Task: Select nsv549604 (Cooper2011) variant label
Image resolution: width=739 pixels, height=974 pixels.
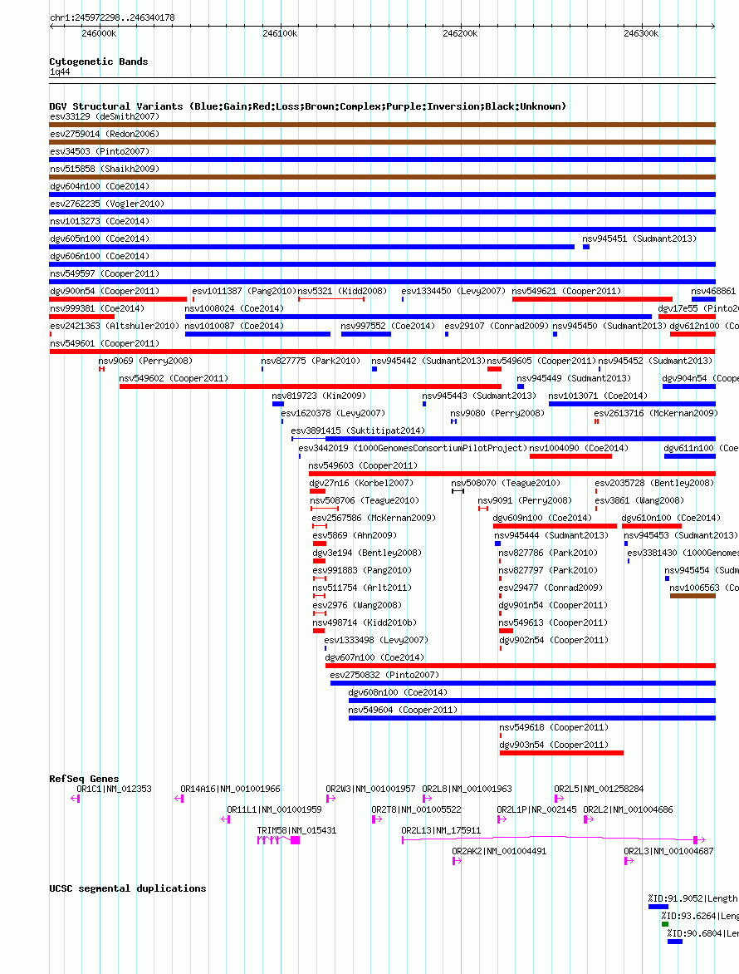Action: 403,709
